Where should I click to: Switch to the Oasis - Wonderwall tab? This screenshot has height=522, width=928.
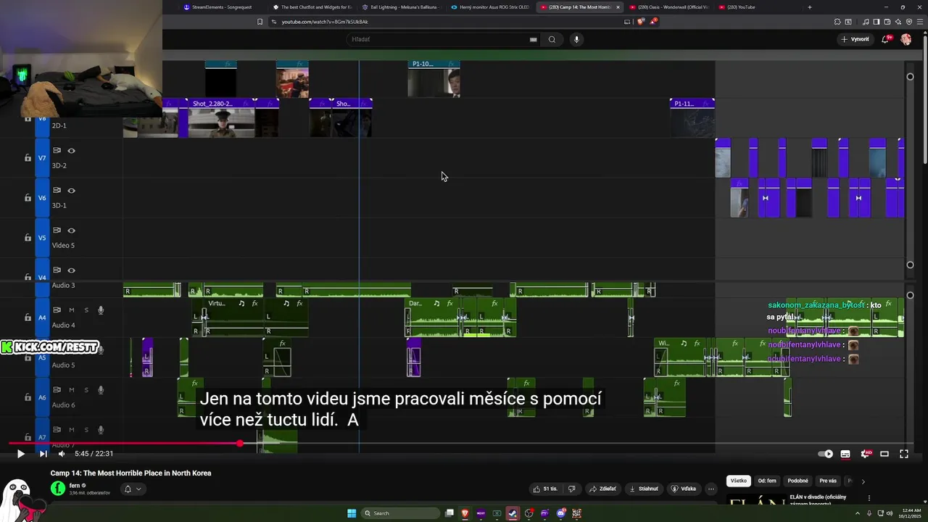[x=668, y=7]
